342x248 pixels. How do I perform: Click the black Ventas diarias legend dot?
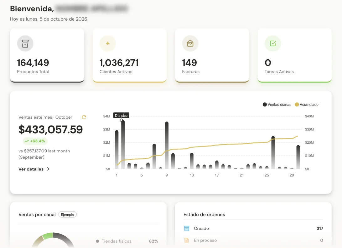(265, 105)
